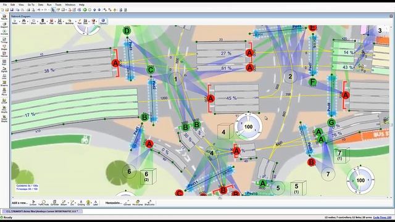The image size is (395, 222).
Task: Click the Signals icon in left sidebar
Action: (4, 70)
